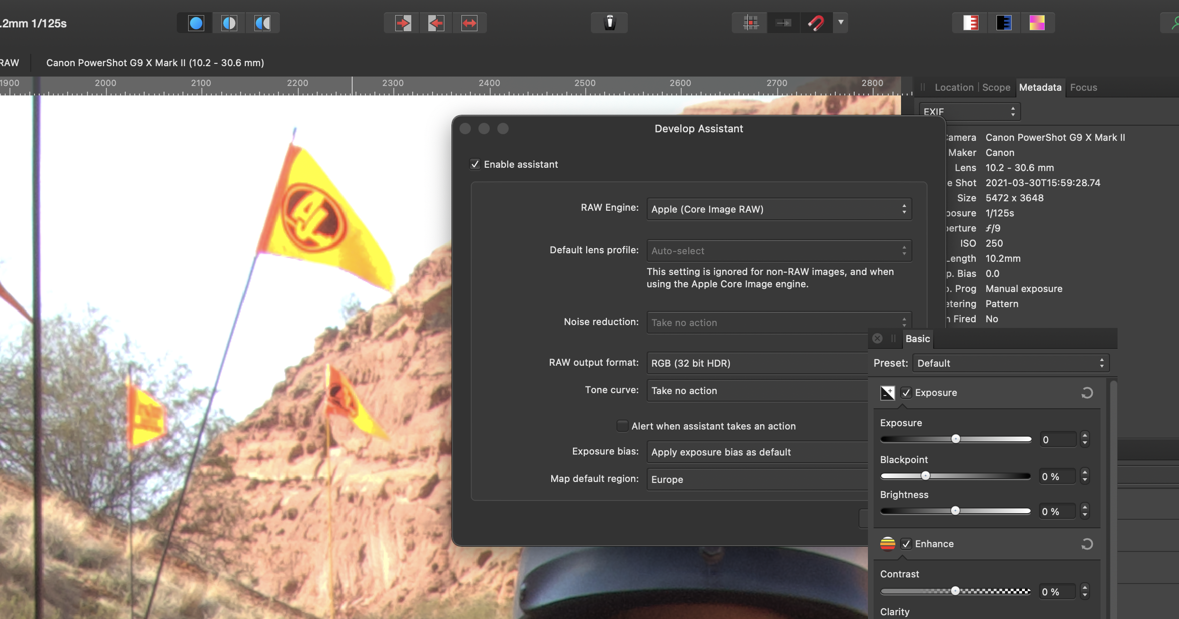Click the aperture value 'f/9'
Screen dimensions: 1179x619
(x=993, y=228)
